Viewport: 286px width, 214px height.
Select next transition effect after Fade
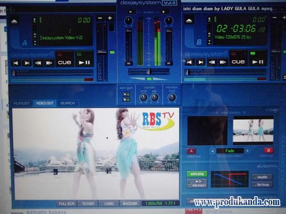pyautogui.click(x=247, y=151)
